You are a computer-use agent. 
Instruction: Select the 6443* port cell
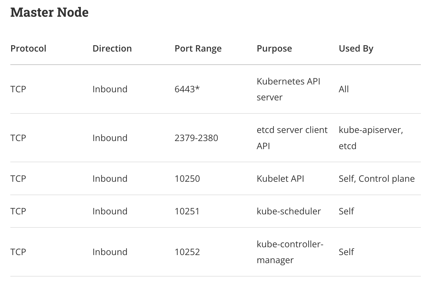point(187,89)
